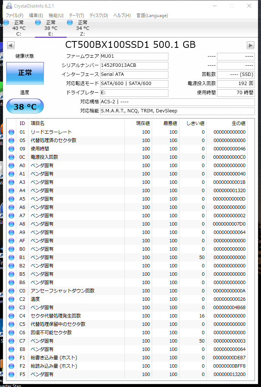Select the 総書き込み量 (ホスト) row name
Viewport: 261px width, 387px height.
(54, 358)
